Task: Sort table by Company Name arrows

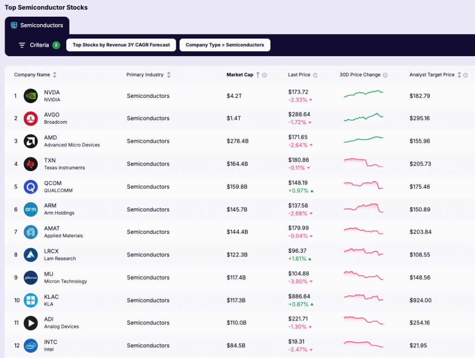Action: coord(55,75)
